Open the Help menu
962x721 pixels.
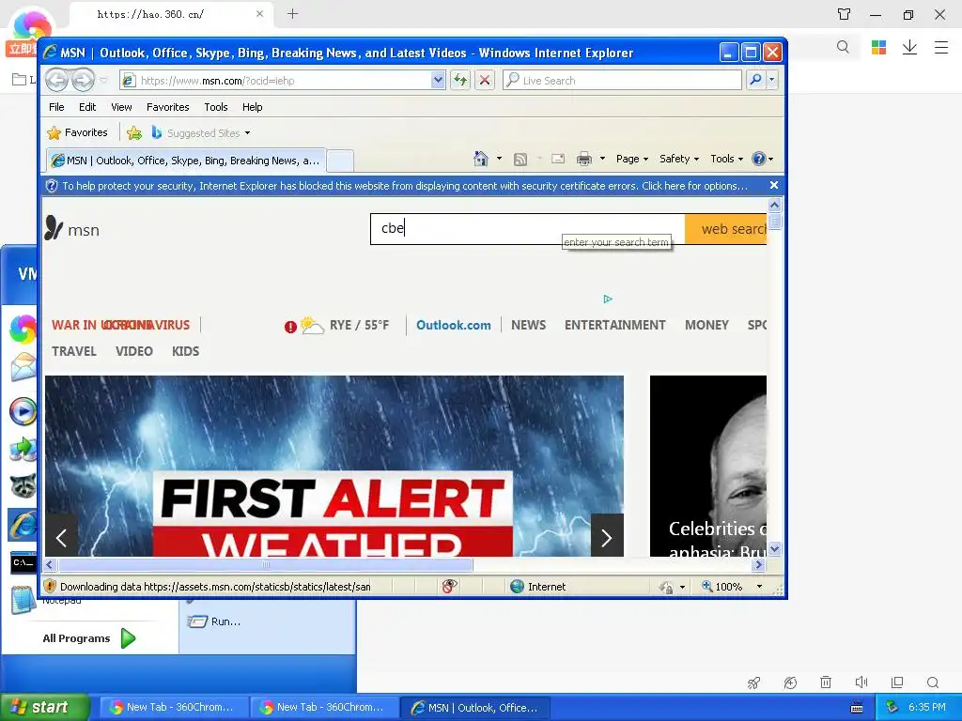pos(252,107)
